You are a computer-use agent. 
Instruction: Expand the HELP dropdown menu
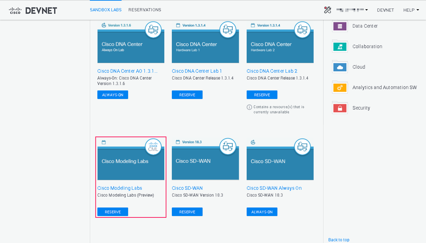[411, 10]
